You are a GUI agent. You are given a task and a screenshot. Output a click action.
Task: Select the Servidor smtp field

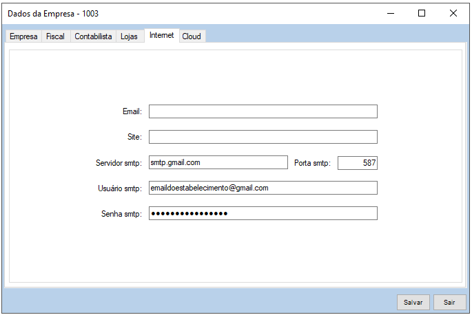tap(218, 162)
